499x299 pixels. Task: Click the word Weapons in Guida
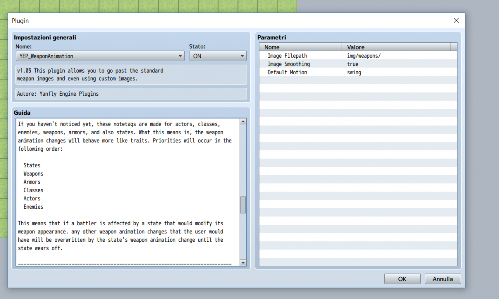pos(33,174)
